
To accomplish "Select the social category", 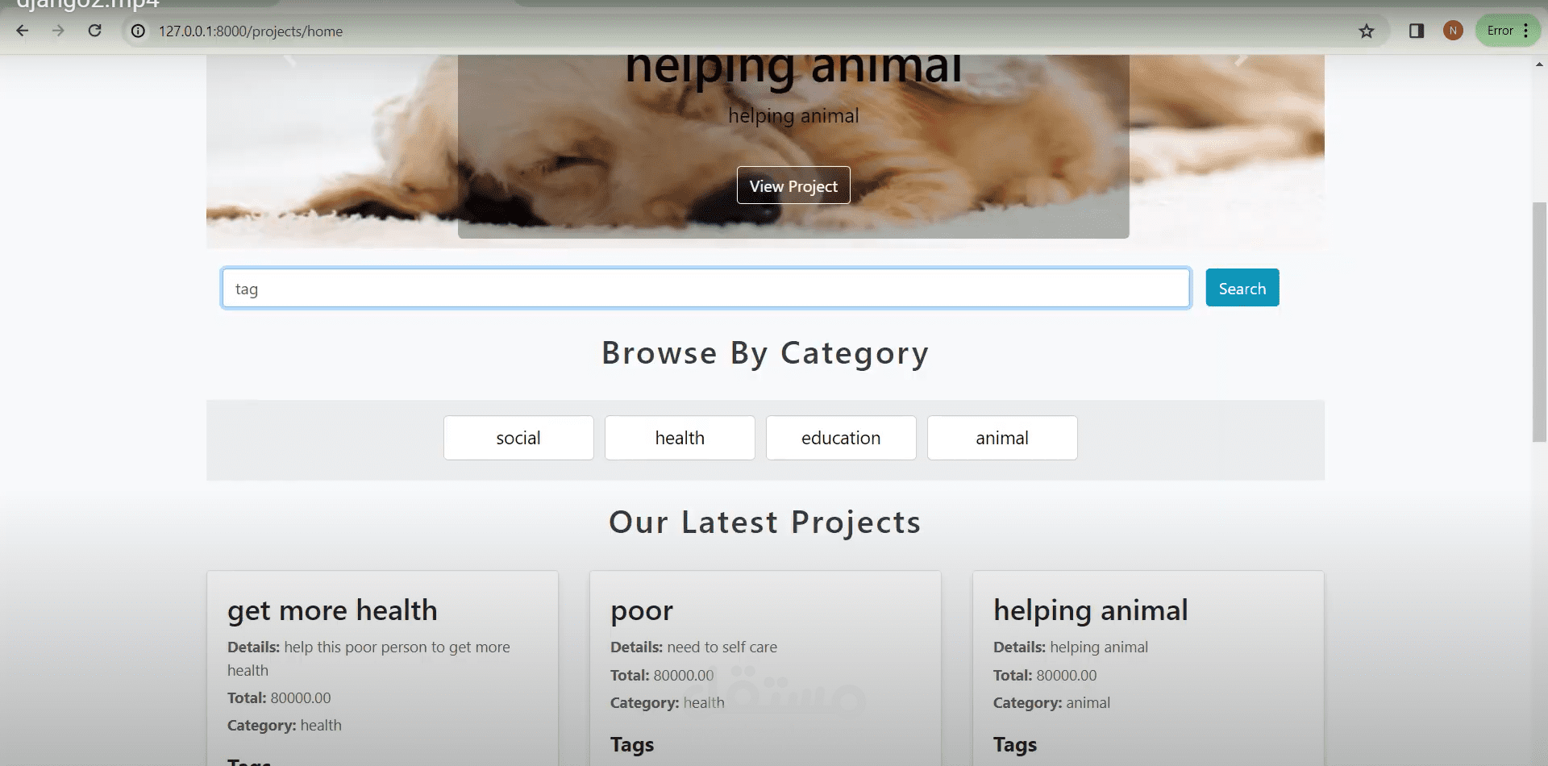I will (518, 438).
